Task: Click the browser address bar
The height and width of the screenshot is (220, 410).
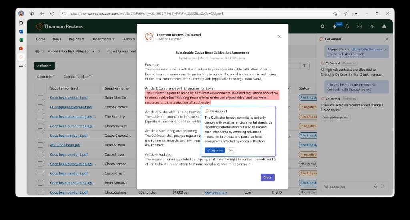Action: tap(199, 14)
